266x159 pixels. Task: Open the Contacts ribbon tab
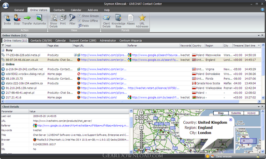tap(59, 10)
